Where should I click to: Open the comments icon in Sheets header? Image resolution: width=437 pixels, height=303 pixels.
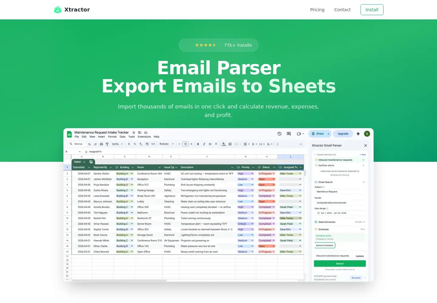coord(289,134)
